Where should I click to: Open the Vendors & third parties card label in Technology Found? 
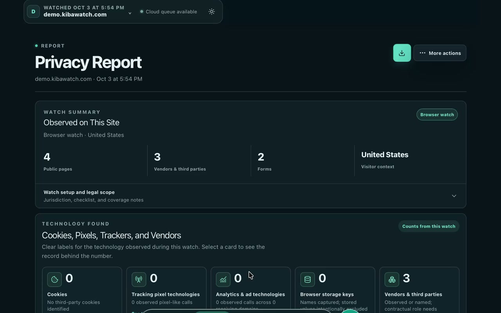[x=413, y=294]
